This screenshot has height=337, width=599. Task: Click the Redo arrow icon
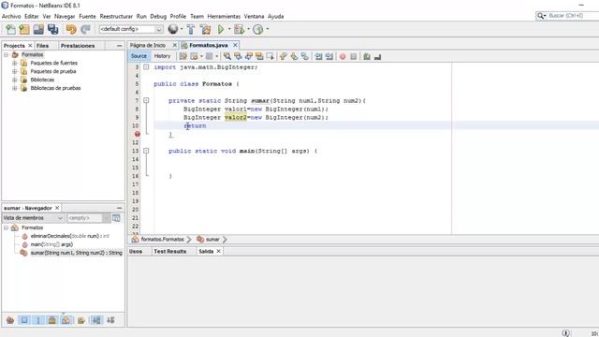click(x=85, y=29)
